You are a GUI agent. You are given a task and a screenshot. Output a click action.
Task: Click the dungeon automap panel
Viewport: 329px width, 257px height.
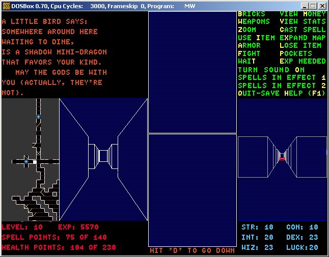(30, 159)
